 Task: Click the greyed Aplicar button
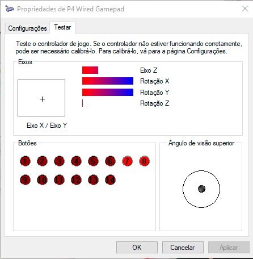click(x=229, y=247)
